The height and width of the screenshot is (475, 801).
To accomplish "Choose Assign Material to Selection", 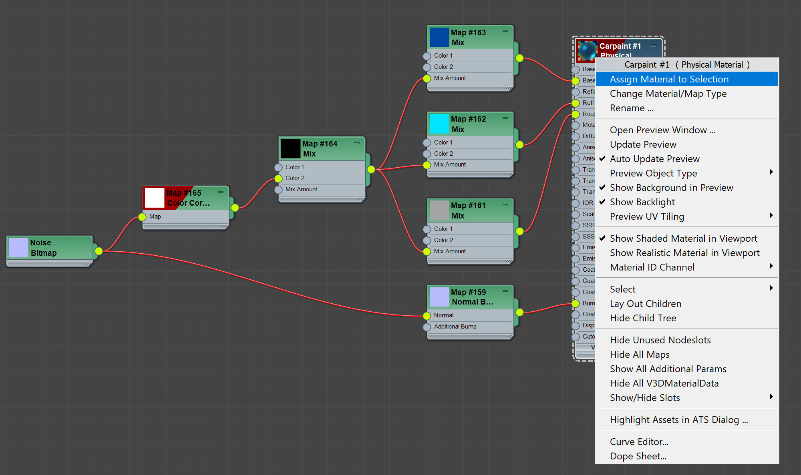I will (669, 79).
